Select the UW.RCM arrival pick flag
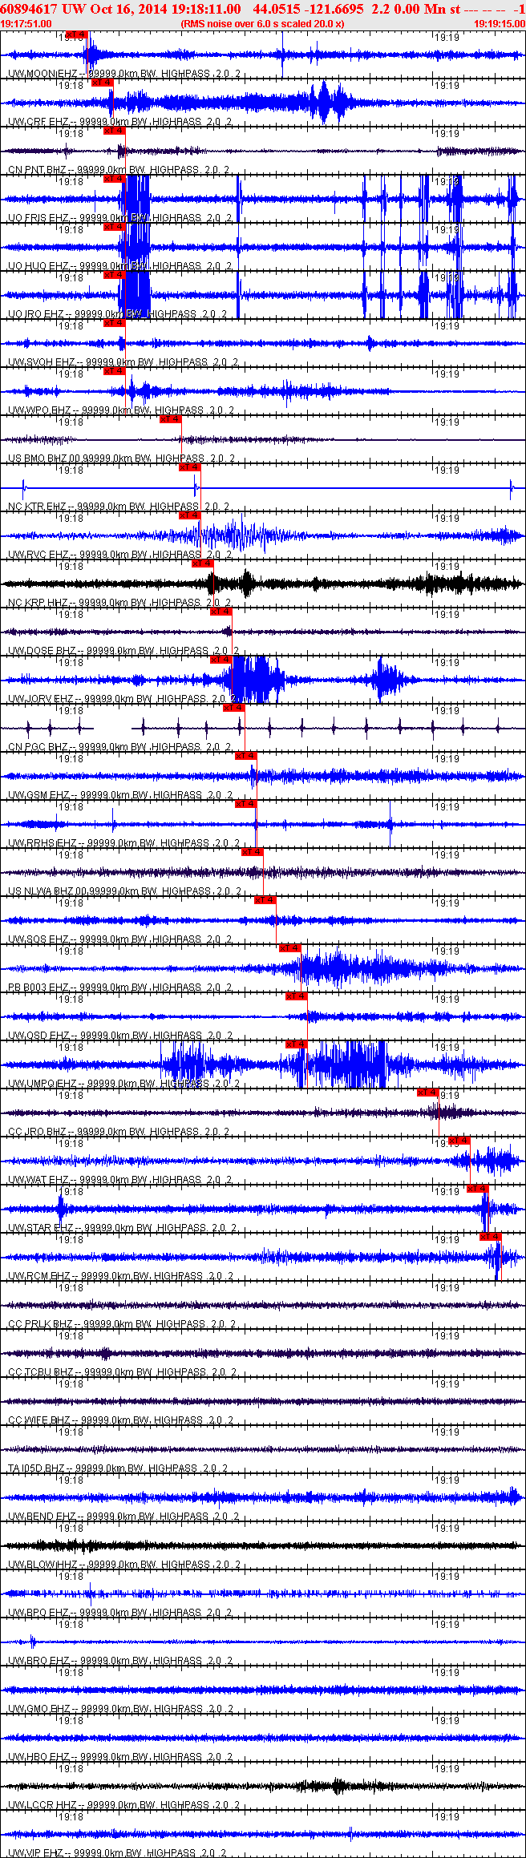This screenshot has height=1858, width=526. [x=490, y=1237]
